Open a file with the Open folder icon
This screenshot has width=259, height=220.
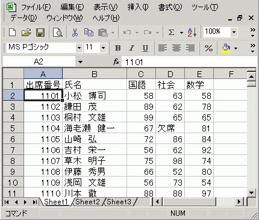click(x=27, y=32)
